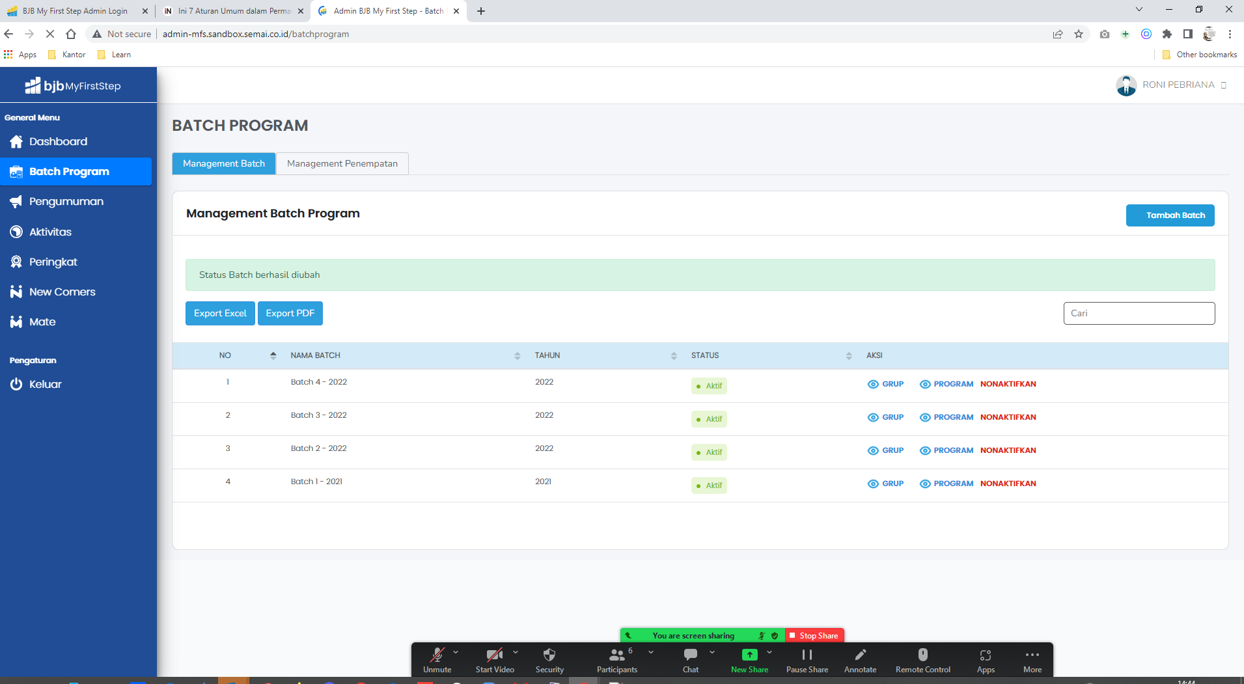The height and width of the screenshot is (684, 1244).
Task: Open Zoom Apps panel
Action: (986, 660)
